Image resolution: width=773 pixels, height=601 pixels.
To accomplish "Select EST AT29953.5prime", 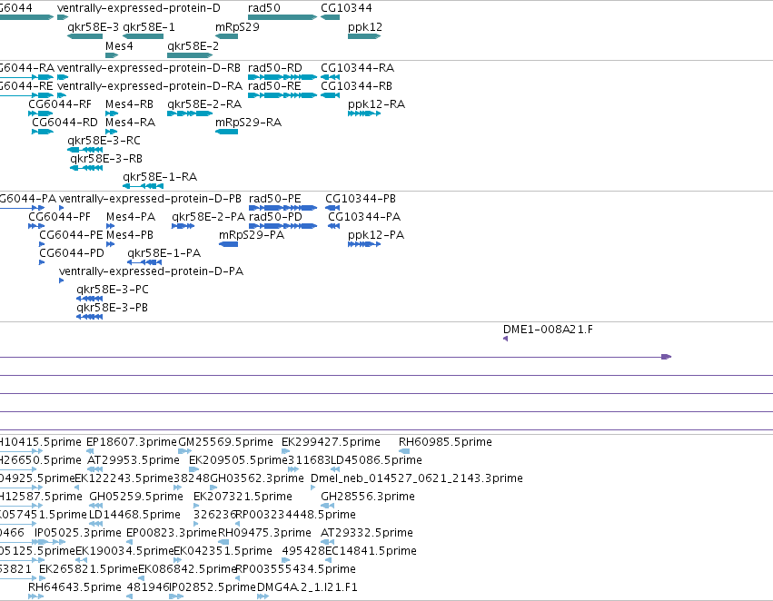I will coord(134,460).
